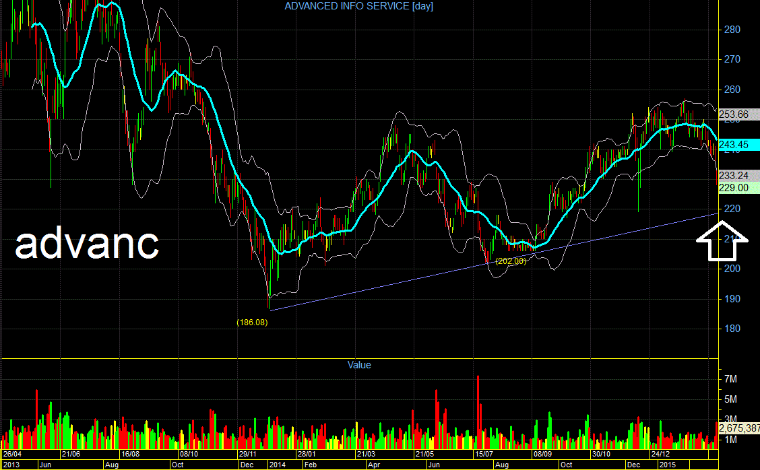Screen dimensions: 760x470
Task: Click the (202.08) low price annotation
Action: pos(511,261)
